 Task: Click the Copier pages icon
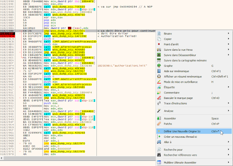(159, 39)
